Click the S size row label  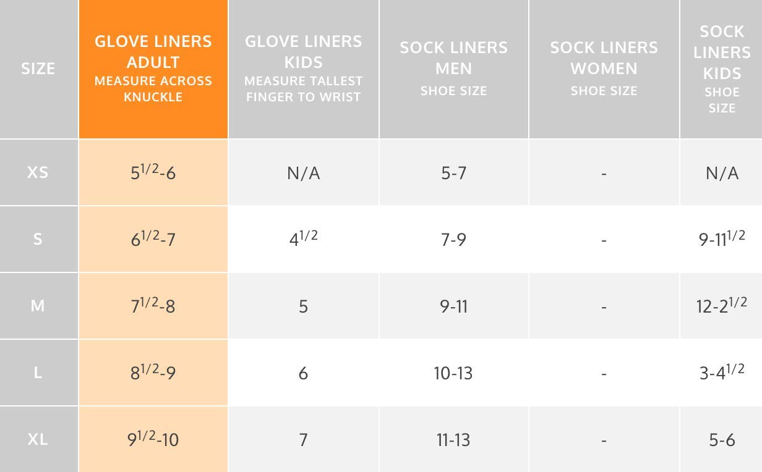[x=38, y=239]
